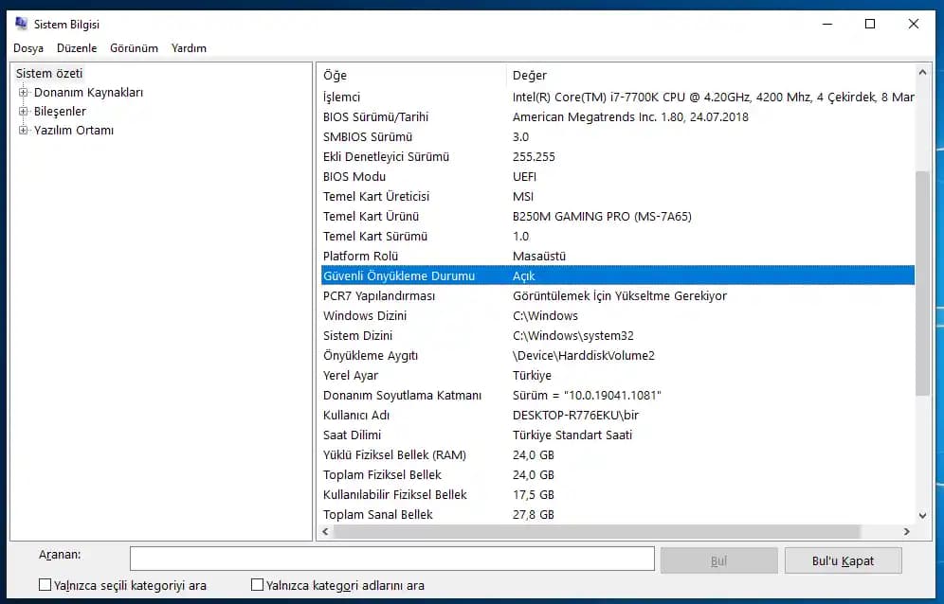Expand the Bileşenler tree node
The height and width of the screenshot is (604, 944).
(x=24, y=112)
